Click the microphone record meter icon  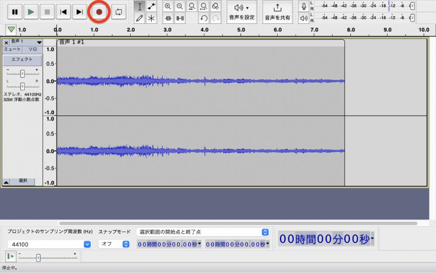[x=304, y=7]
